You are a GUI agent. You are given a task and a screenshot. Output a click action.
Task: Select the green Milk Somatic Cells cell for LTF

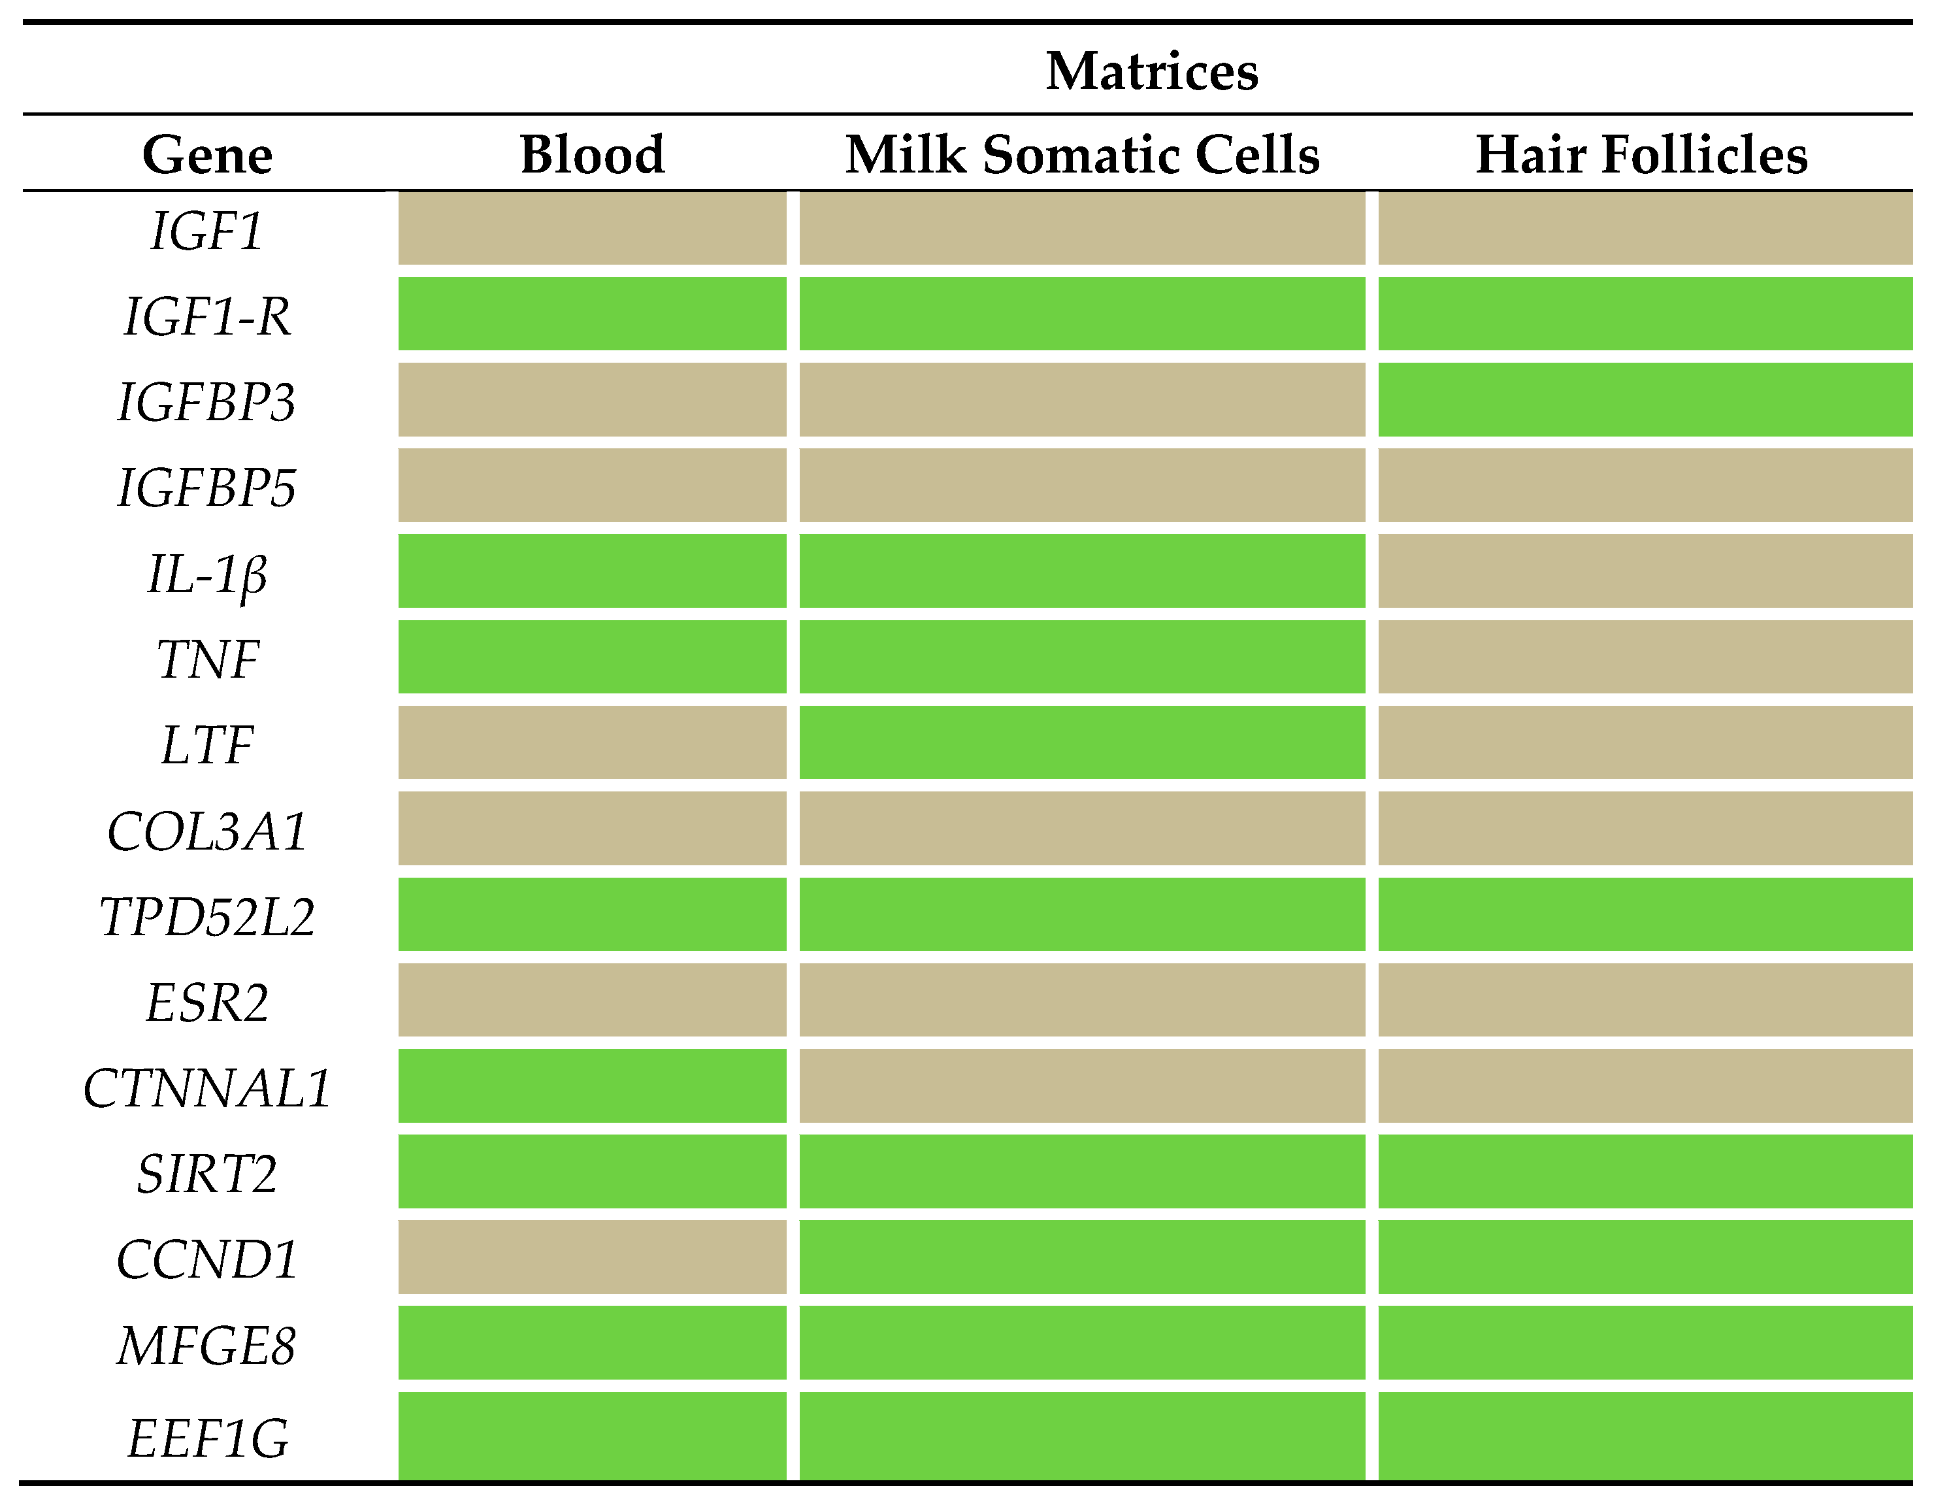(x=1081, y=743)
